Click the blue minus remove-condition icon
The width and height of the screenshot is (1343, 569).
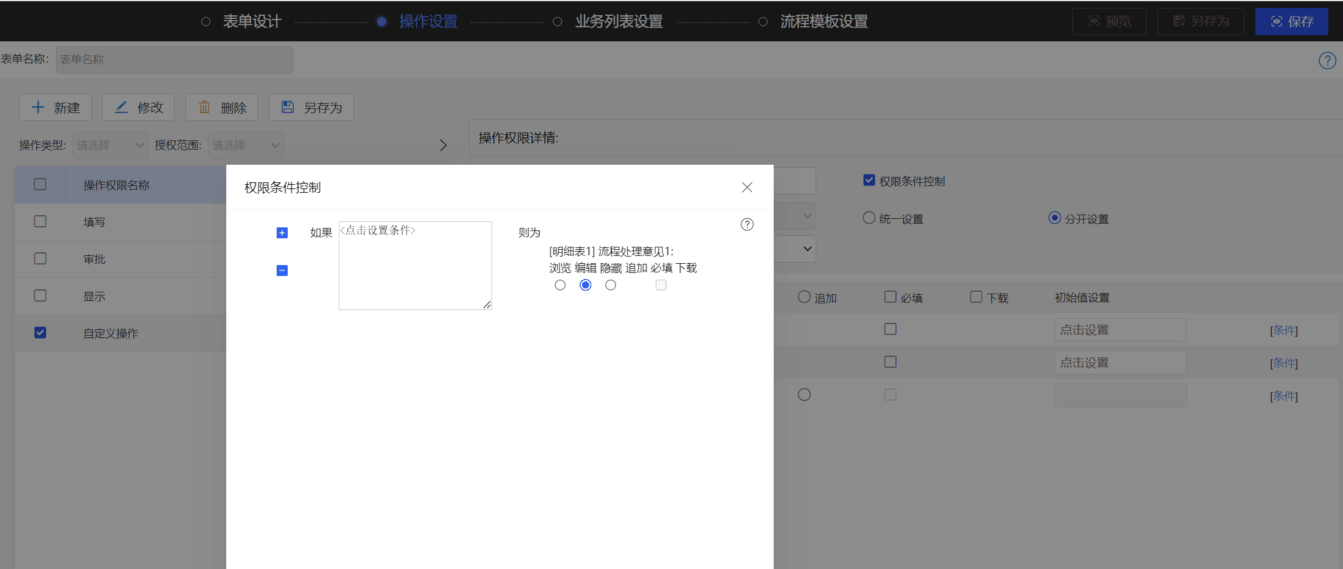(282, 271)
